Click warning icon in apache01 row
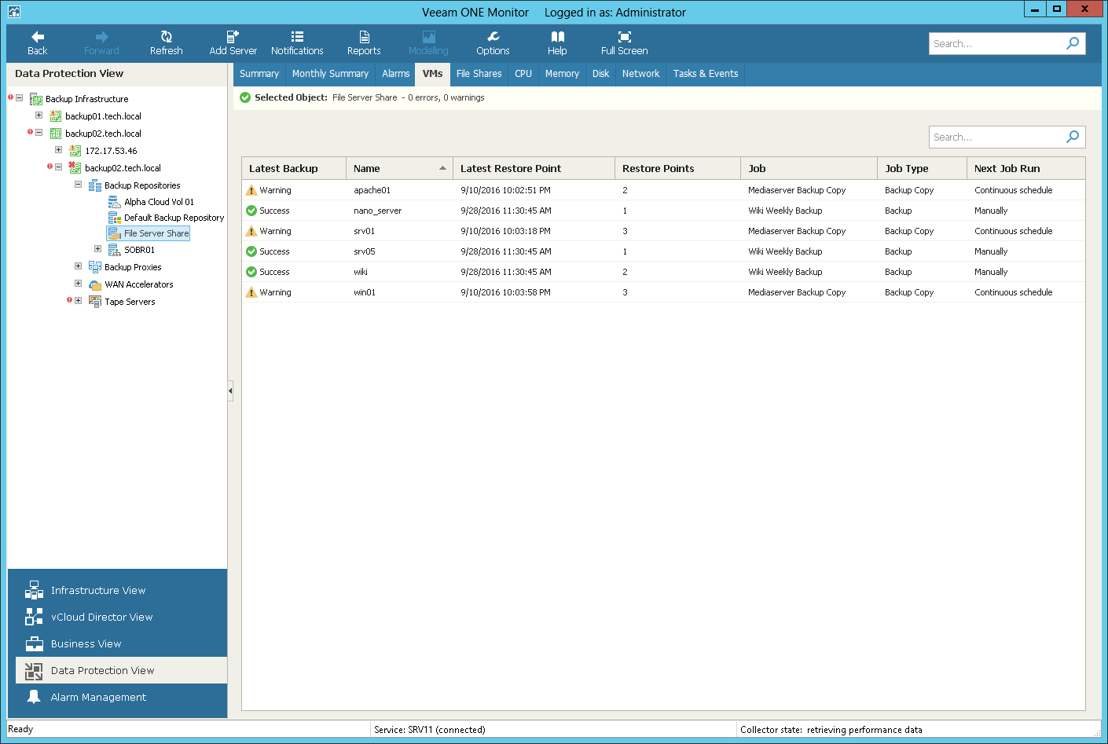The height and width of the screenshot is (744, 1108). (x=251, y=190)
